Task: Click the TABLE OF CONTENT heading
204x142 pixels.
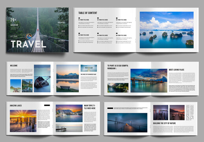Action: 88,13
